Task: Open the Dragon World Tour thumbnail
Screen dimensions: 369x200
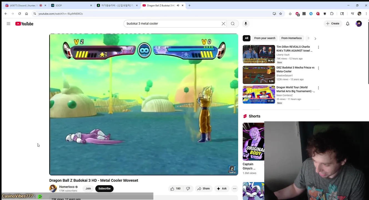Action: (259, 95)
